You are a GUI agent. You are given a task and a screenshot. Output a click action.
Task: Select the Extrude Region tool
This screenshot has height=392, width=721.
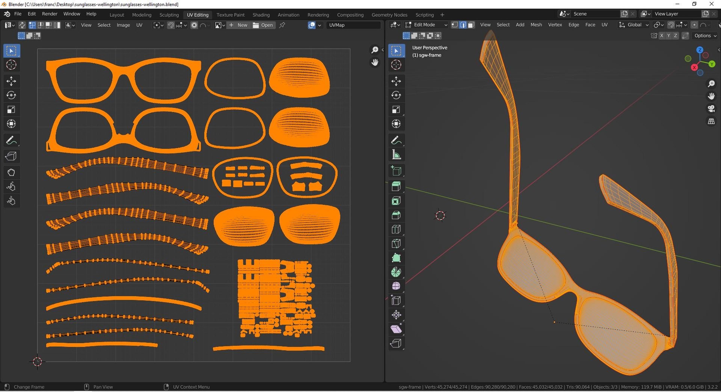(x=396, y=186)
